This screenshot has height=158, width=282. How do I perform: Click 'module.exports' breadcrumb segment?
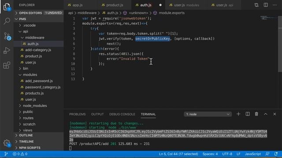point(171,13)
